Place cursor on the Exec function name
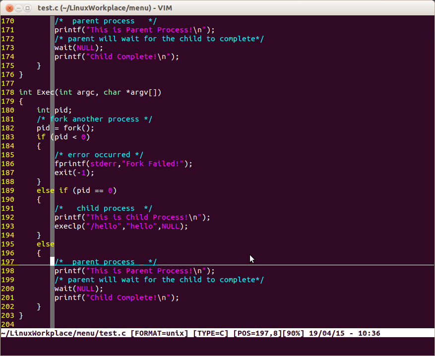Image resolution: width=435 pixels, height=356 pixels. click(x=46, y=92)
